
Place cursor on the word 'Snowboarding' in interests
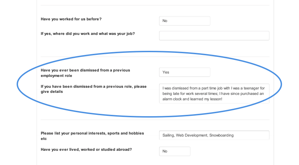[x=221, y=135]
